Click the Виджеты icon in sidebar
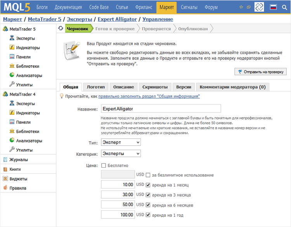 coord(5,178)
